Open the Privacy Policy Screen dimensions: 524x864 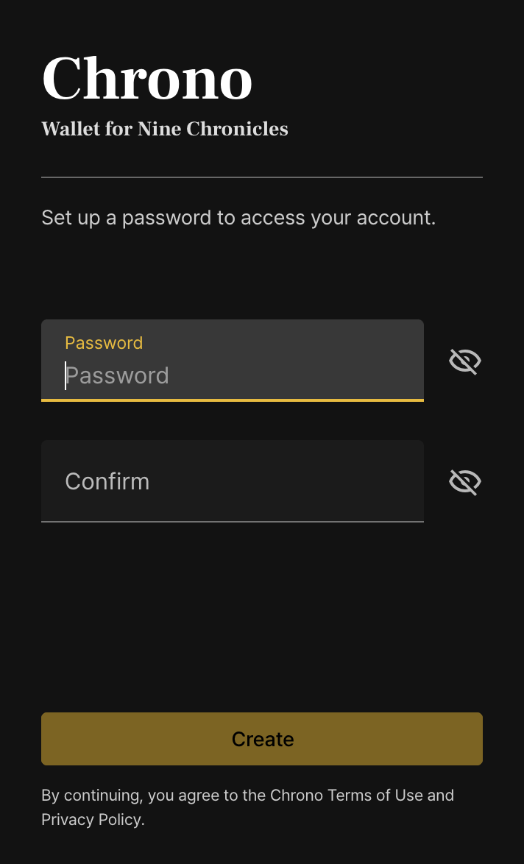tap(91, 820)
